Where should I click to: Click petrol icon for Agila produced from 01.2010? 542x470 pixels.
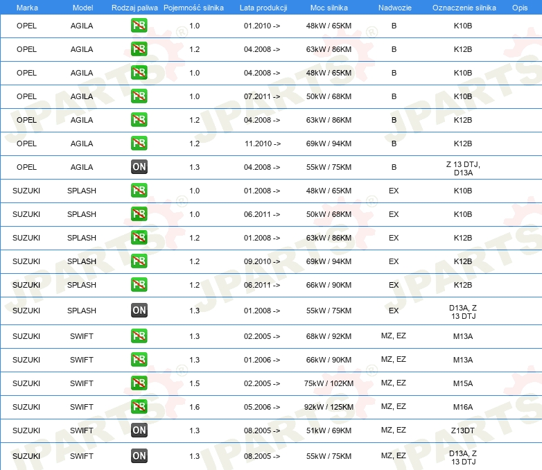click(139, 26)
